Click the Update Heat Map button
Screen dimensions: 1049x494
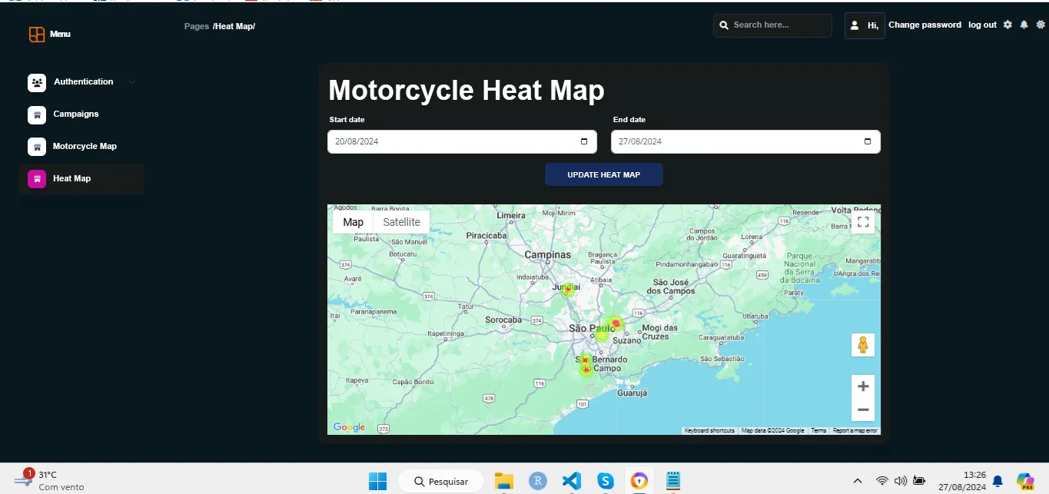pos(604,174)
